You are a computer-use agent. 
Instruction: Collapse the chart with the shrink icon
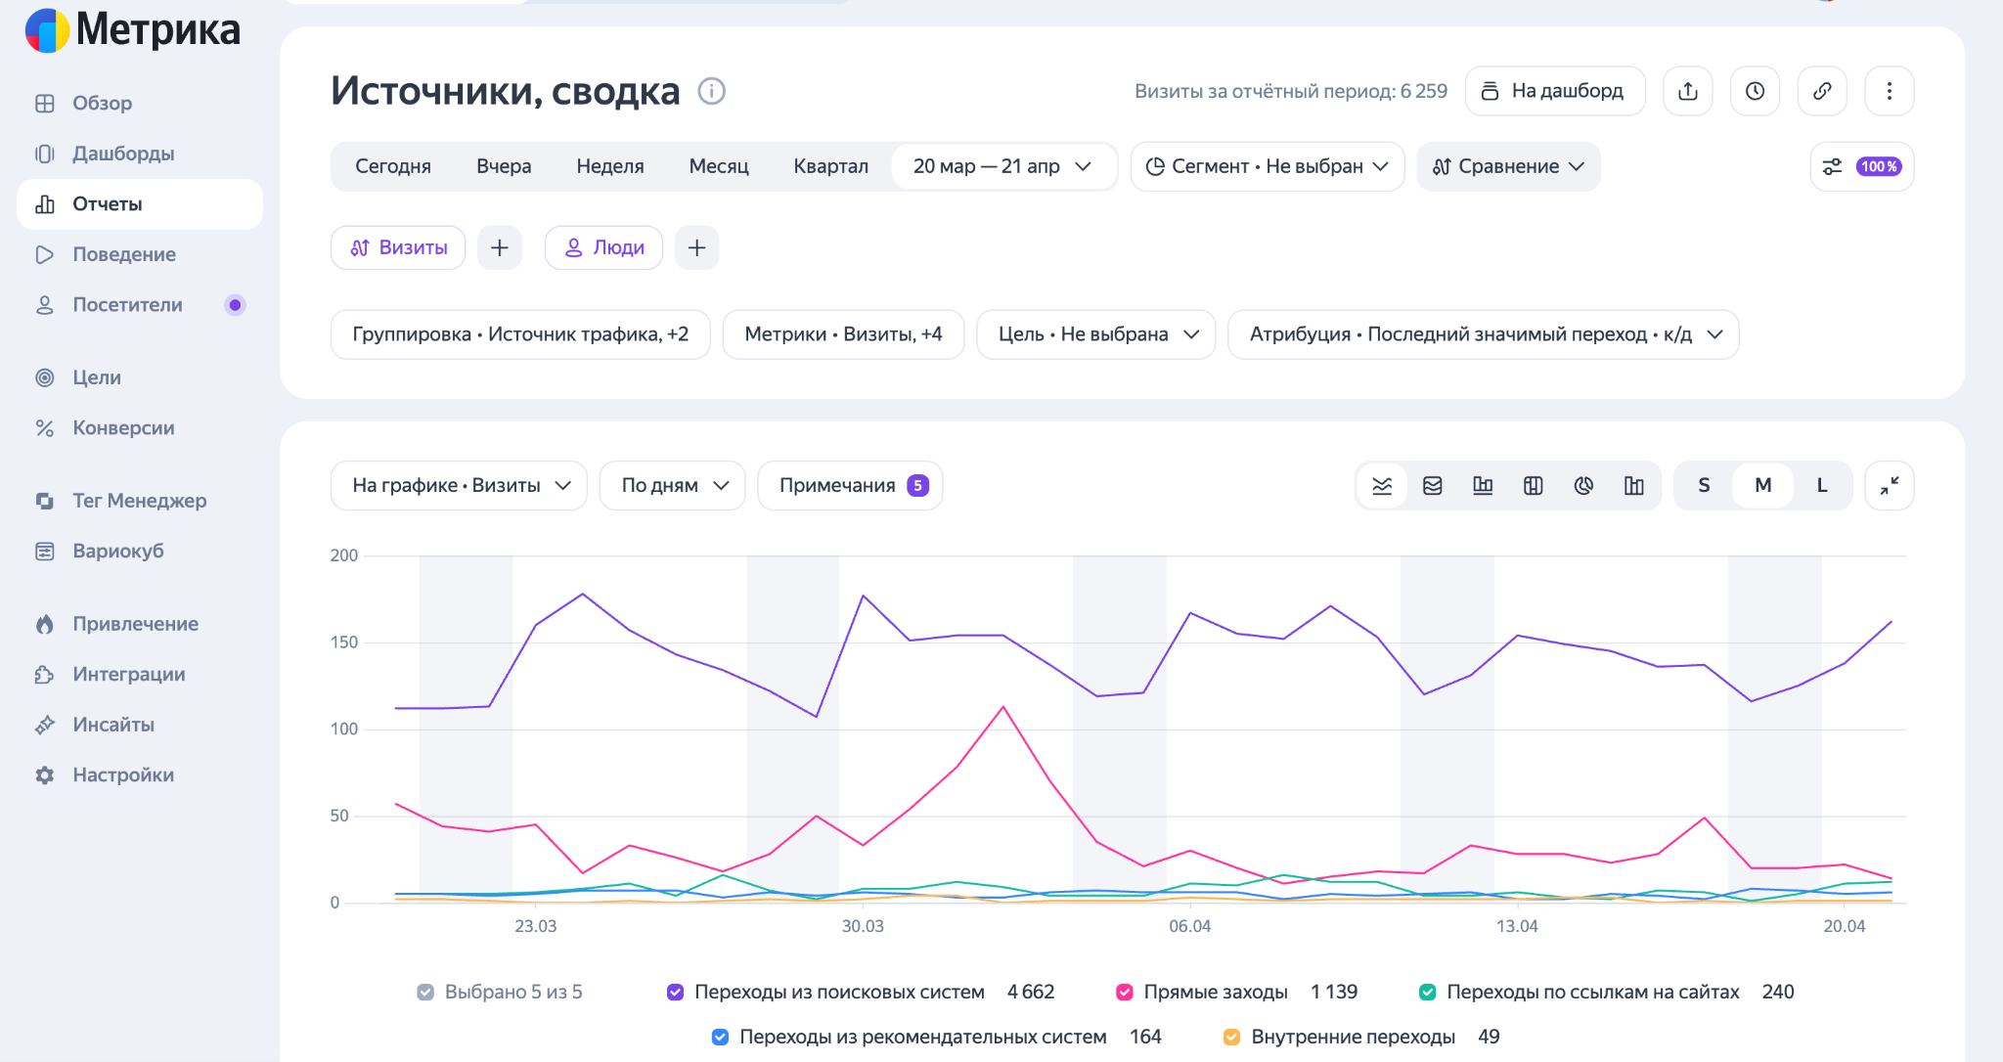click(1890, 486)
